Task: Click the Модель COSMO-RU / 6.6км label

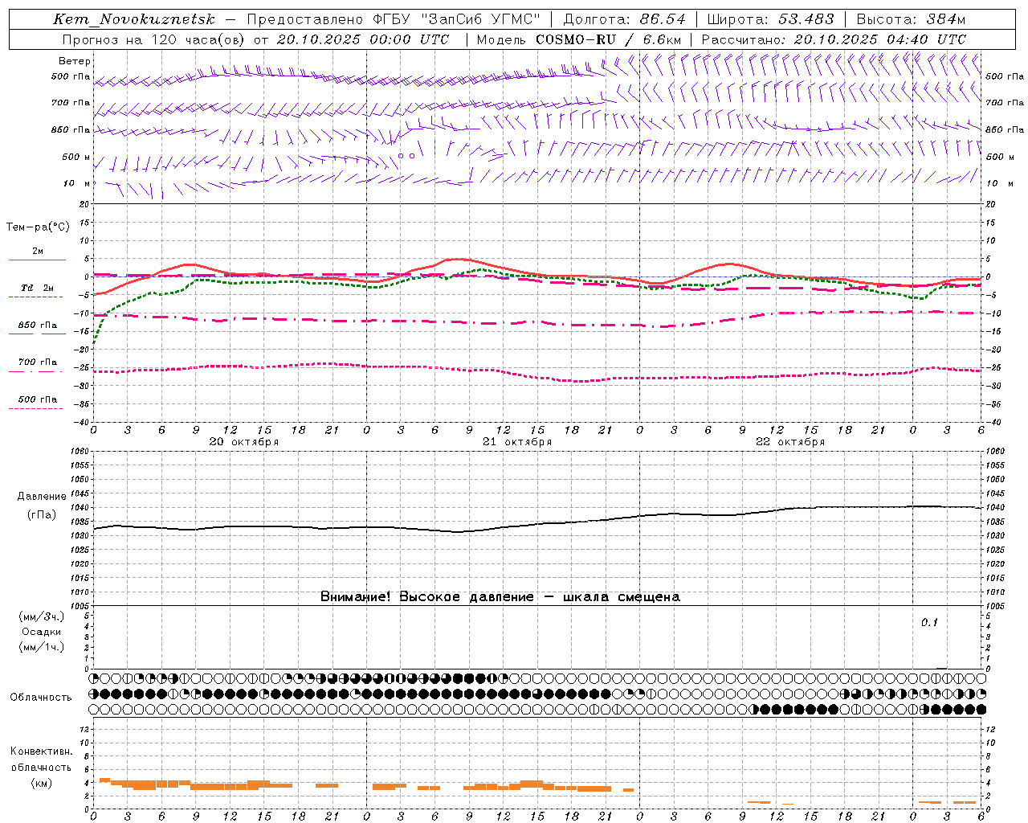Action: pos(579,39)
